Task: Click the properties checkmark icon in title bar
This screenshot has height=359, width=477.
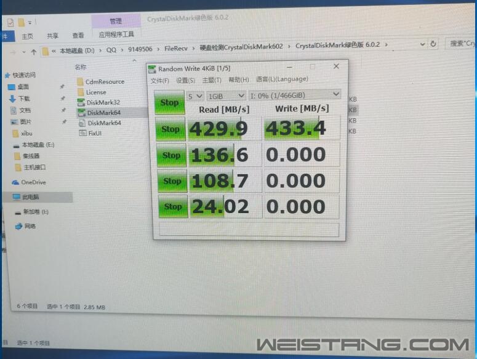Action: pos(10,23)
